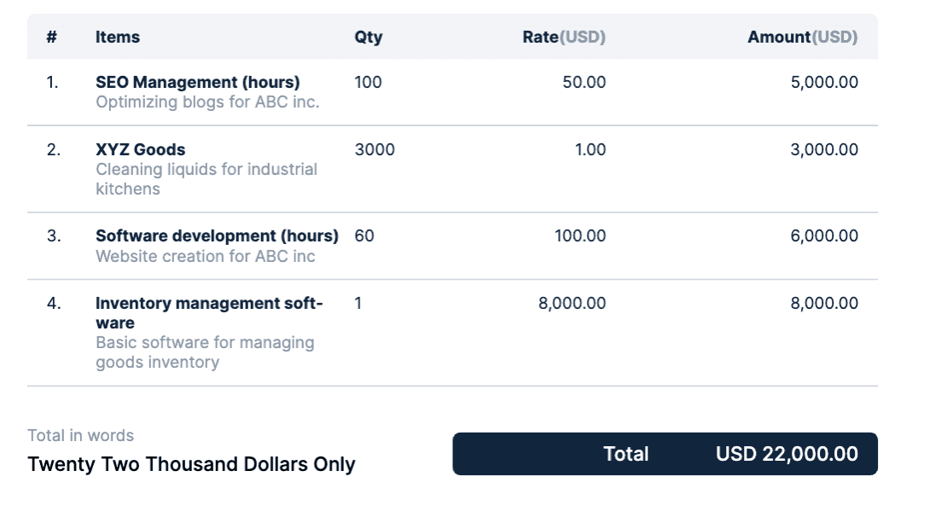
Task: Select the Twenty Two Thousand Dollars Only text
Action: [x=191, y=464]
